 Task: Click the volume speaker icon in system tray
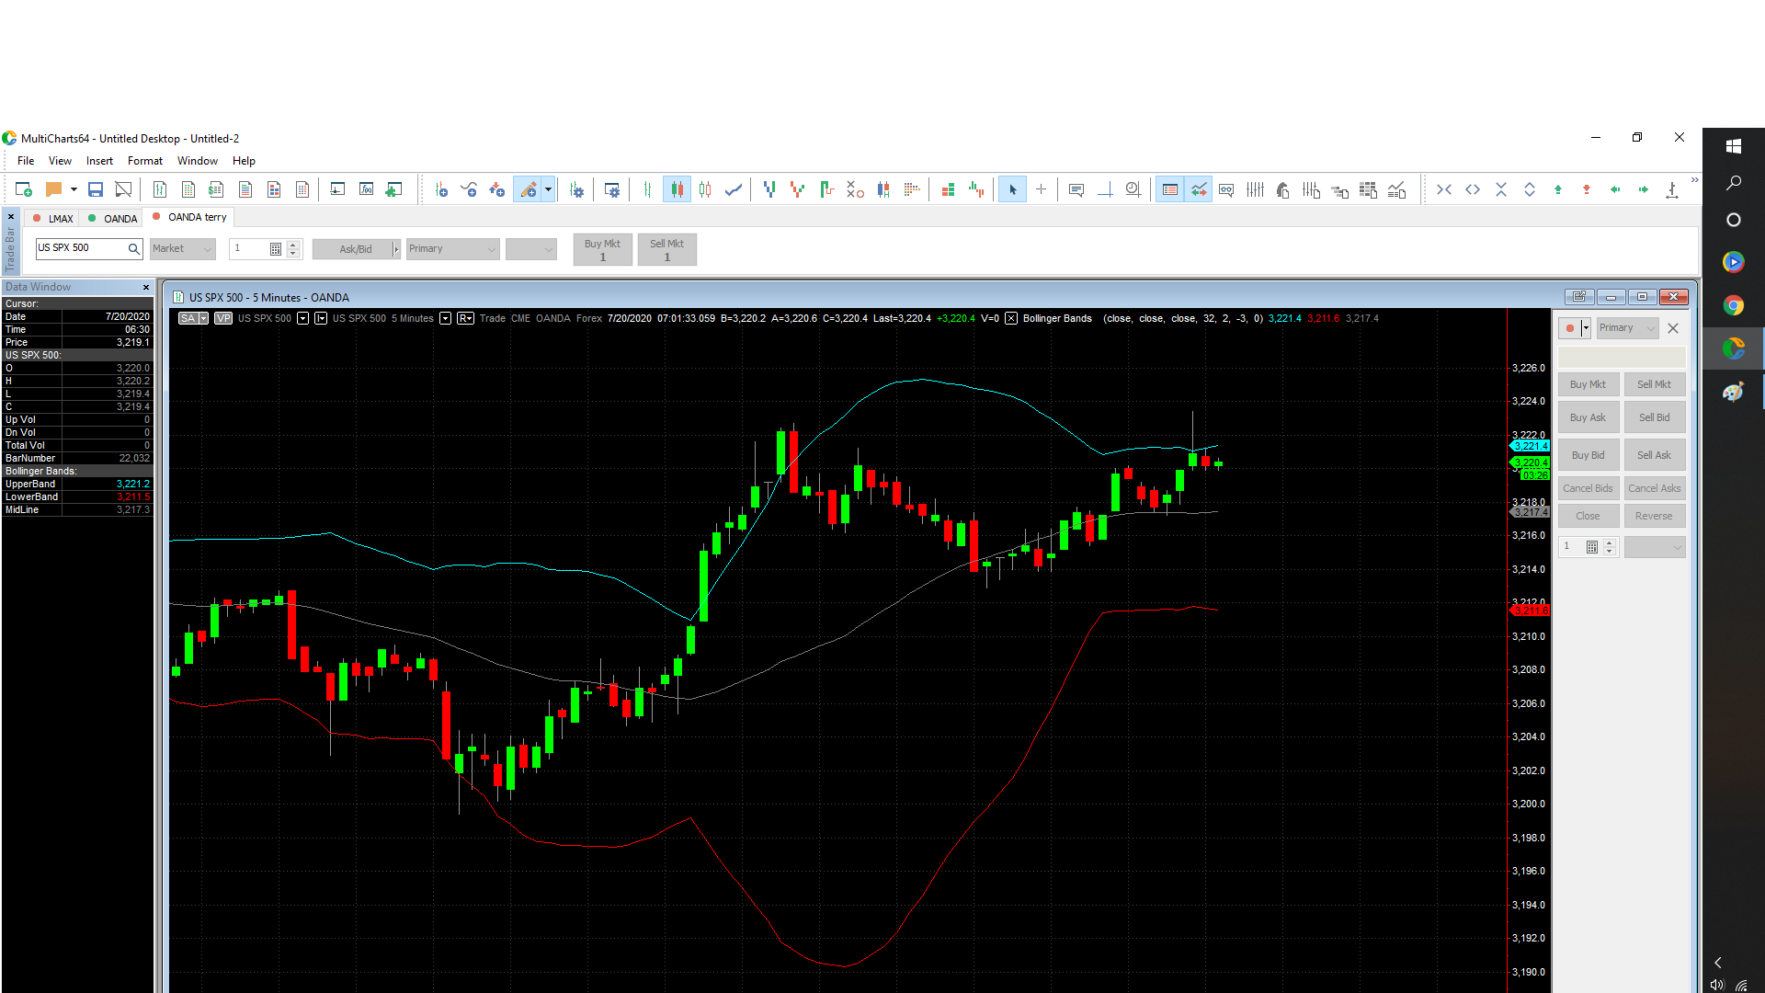(1716, 985)
